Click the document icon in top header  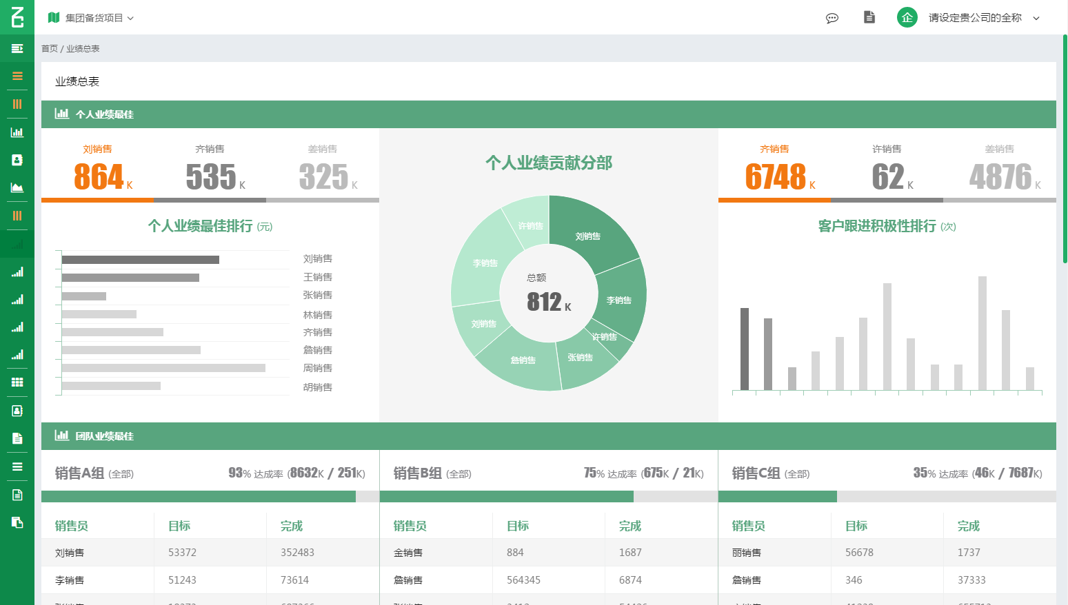coord(869,17)
